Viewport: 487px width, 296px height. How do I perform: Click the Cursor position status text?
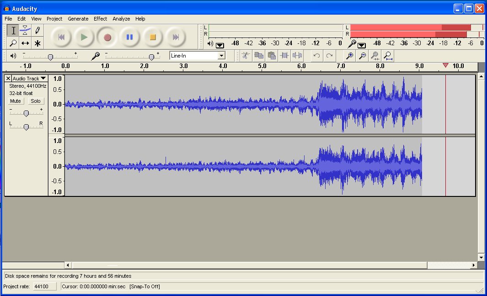(93, 286)
